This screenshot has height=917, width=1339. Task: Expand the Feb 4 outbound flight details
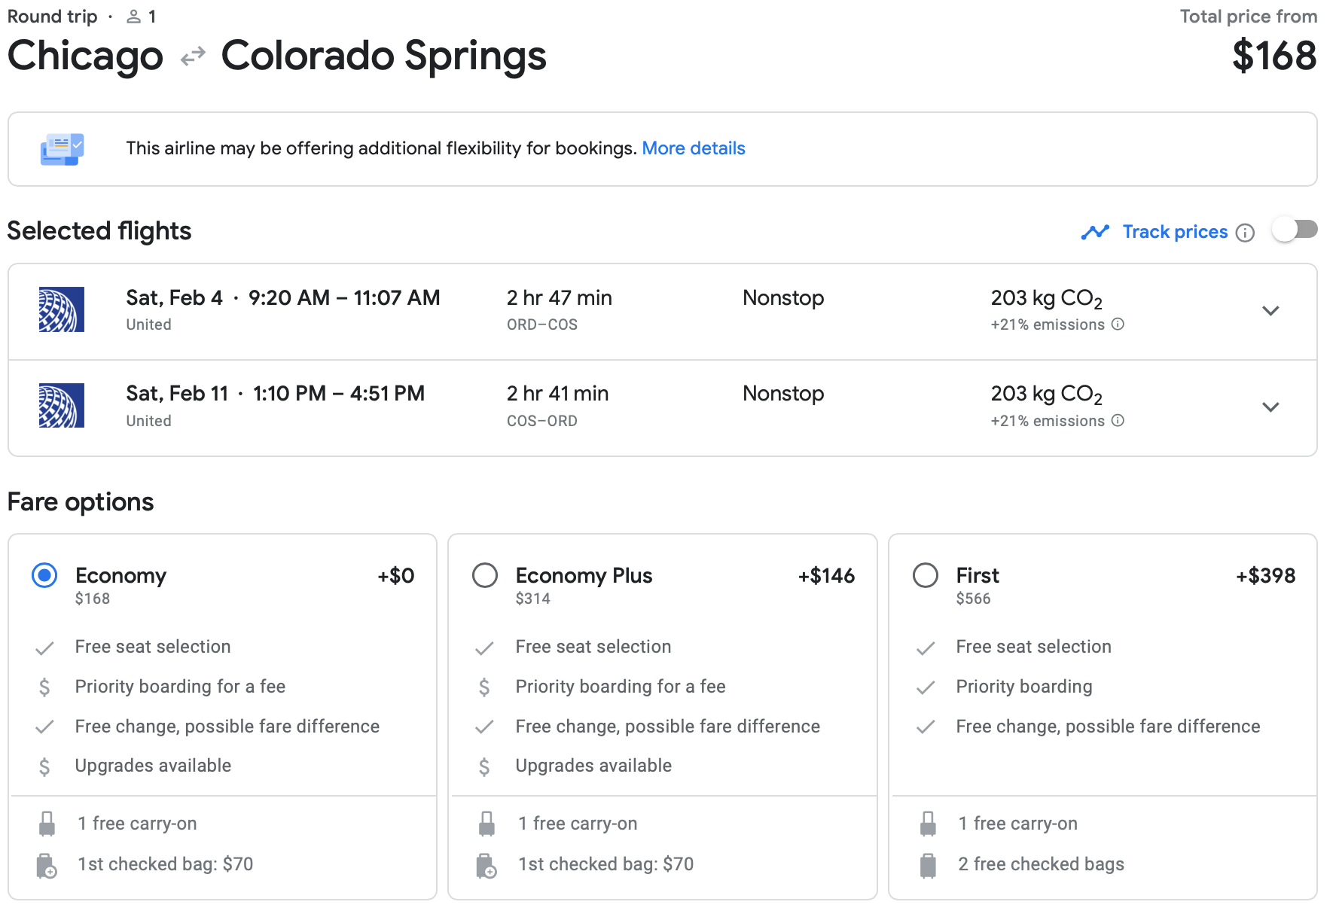coord(1270,310)
